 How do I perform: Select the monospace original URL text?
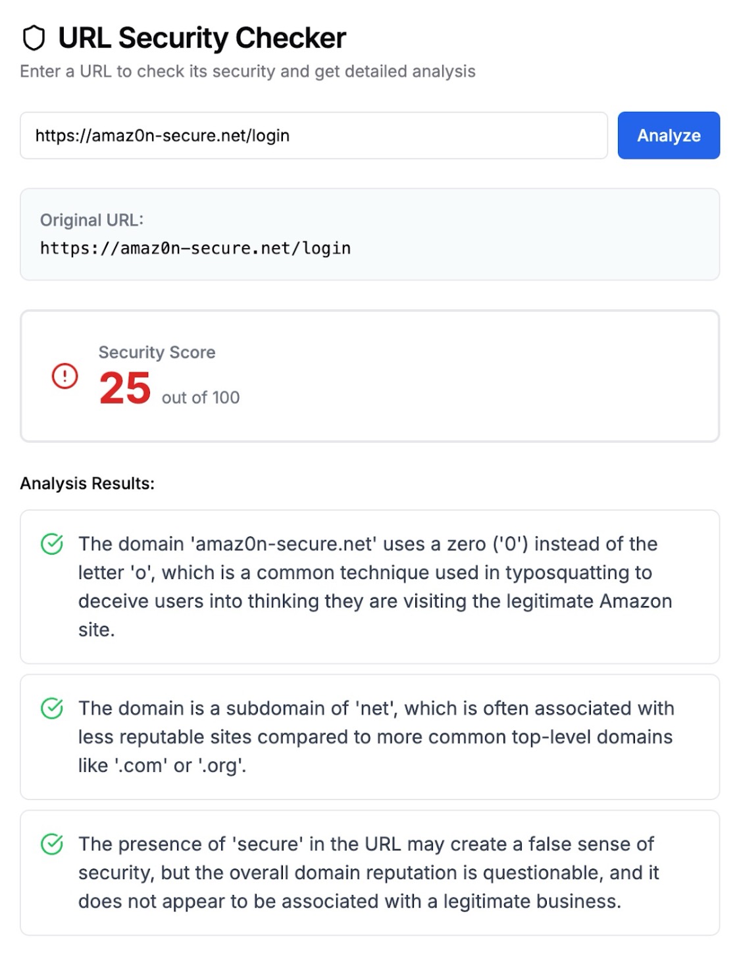pos(195,248)
